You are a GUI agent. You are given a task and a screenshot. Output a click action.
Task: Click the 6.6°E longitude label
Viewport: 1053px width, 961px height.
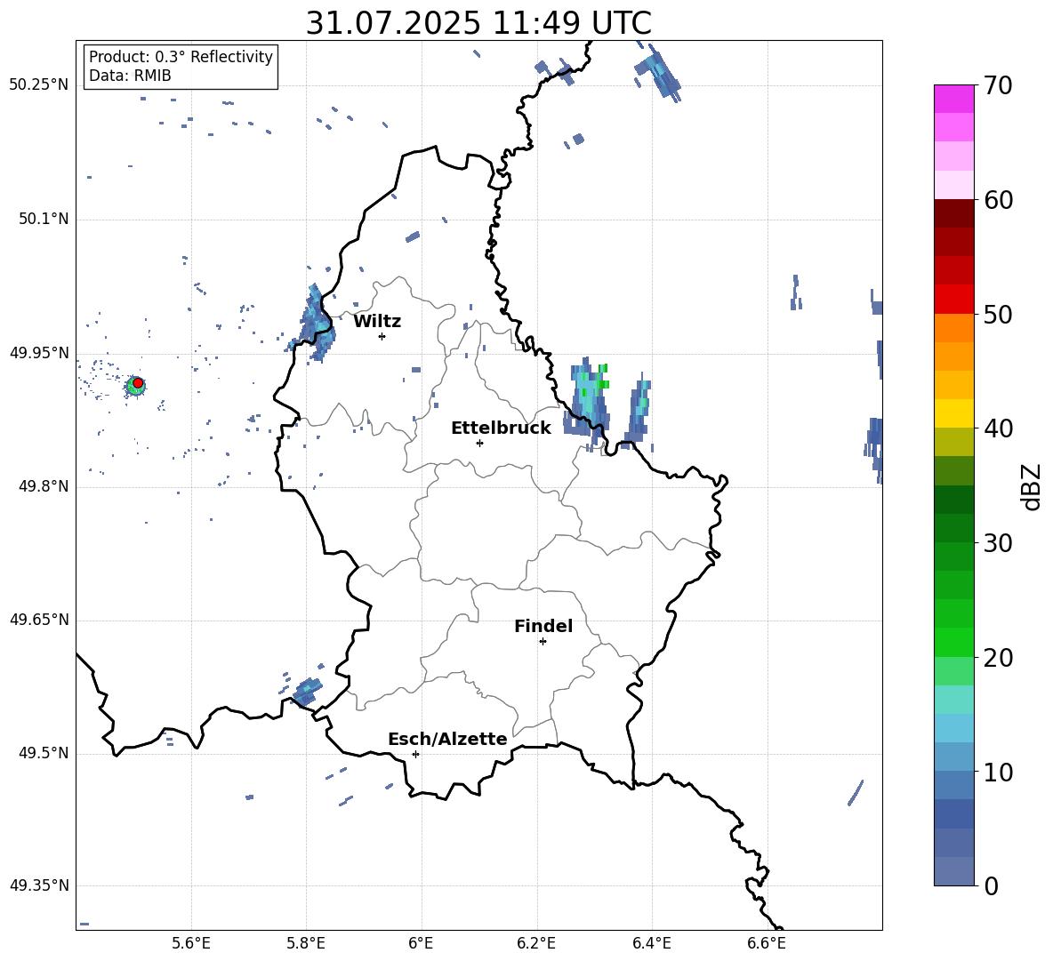[767, 943]
